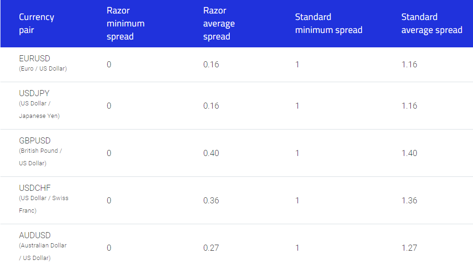473x266 pixels.
Task: Click the USDJPY currency pair name
Action: pos(34,93)
